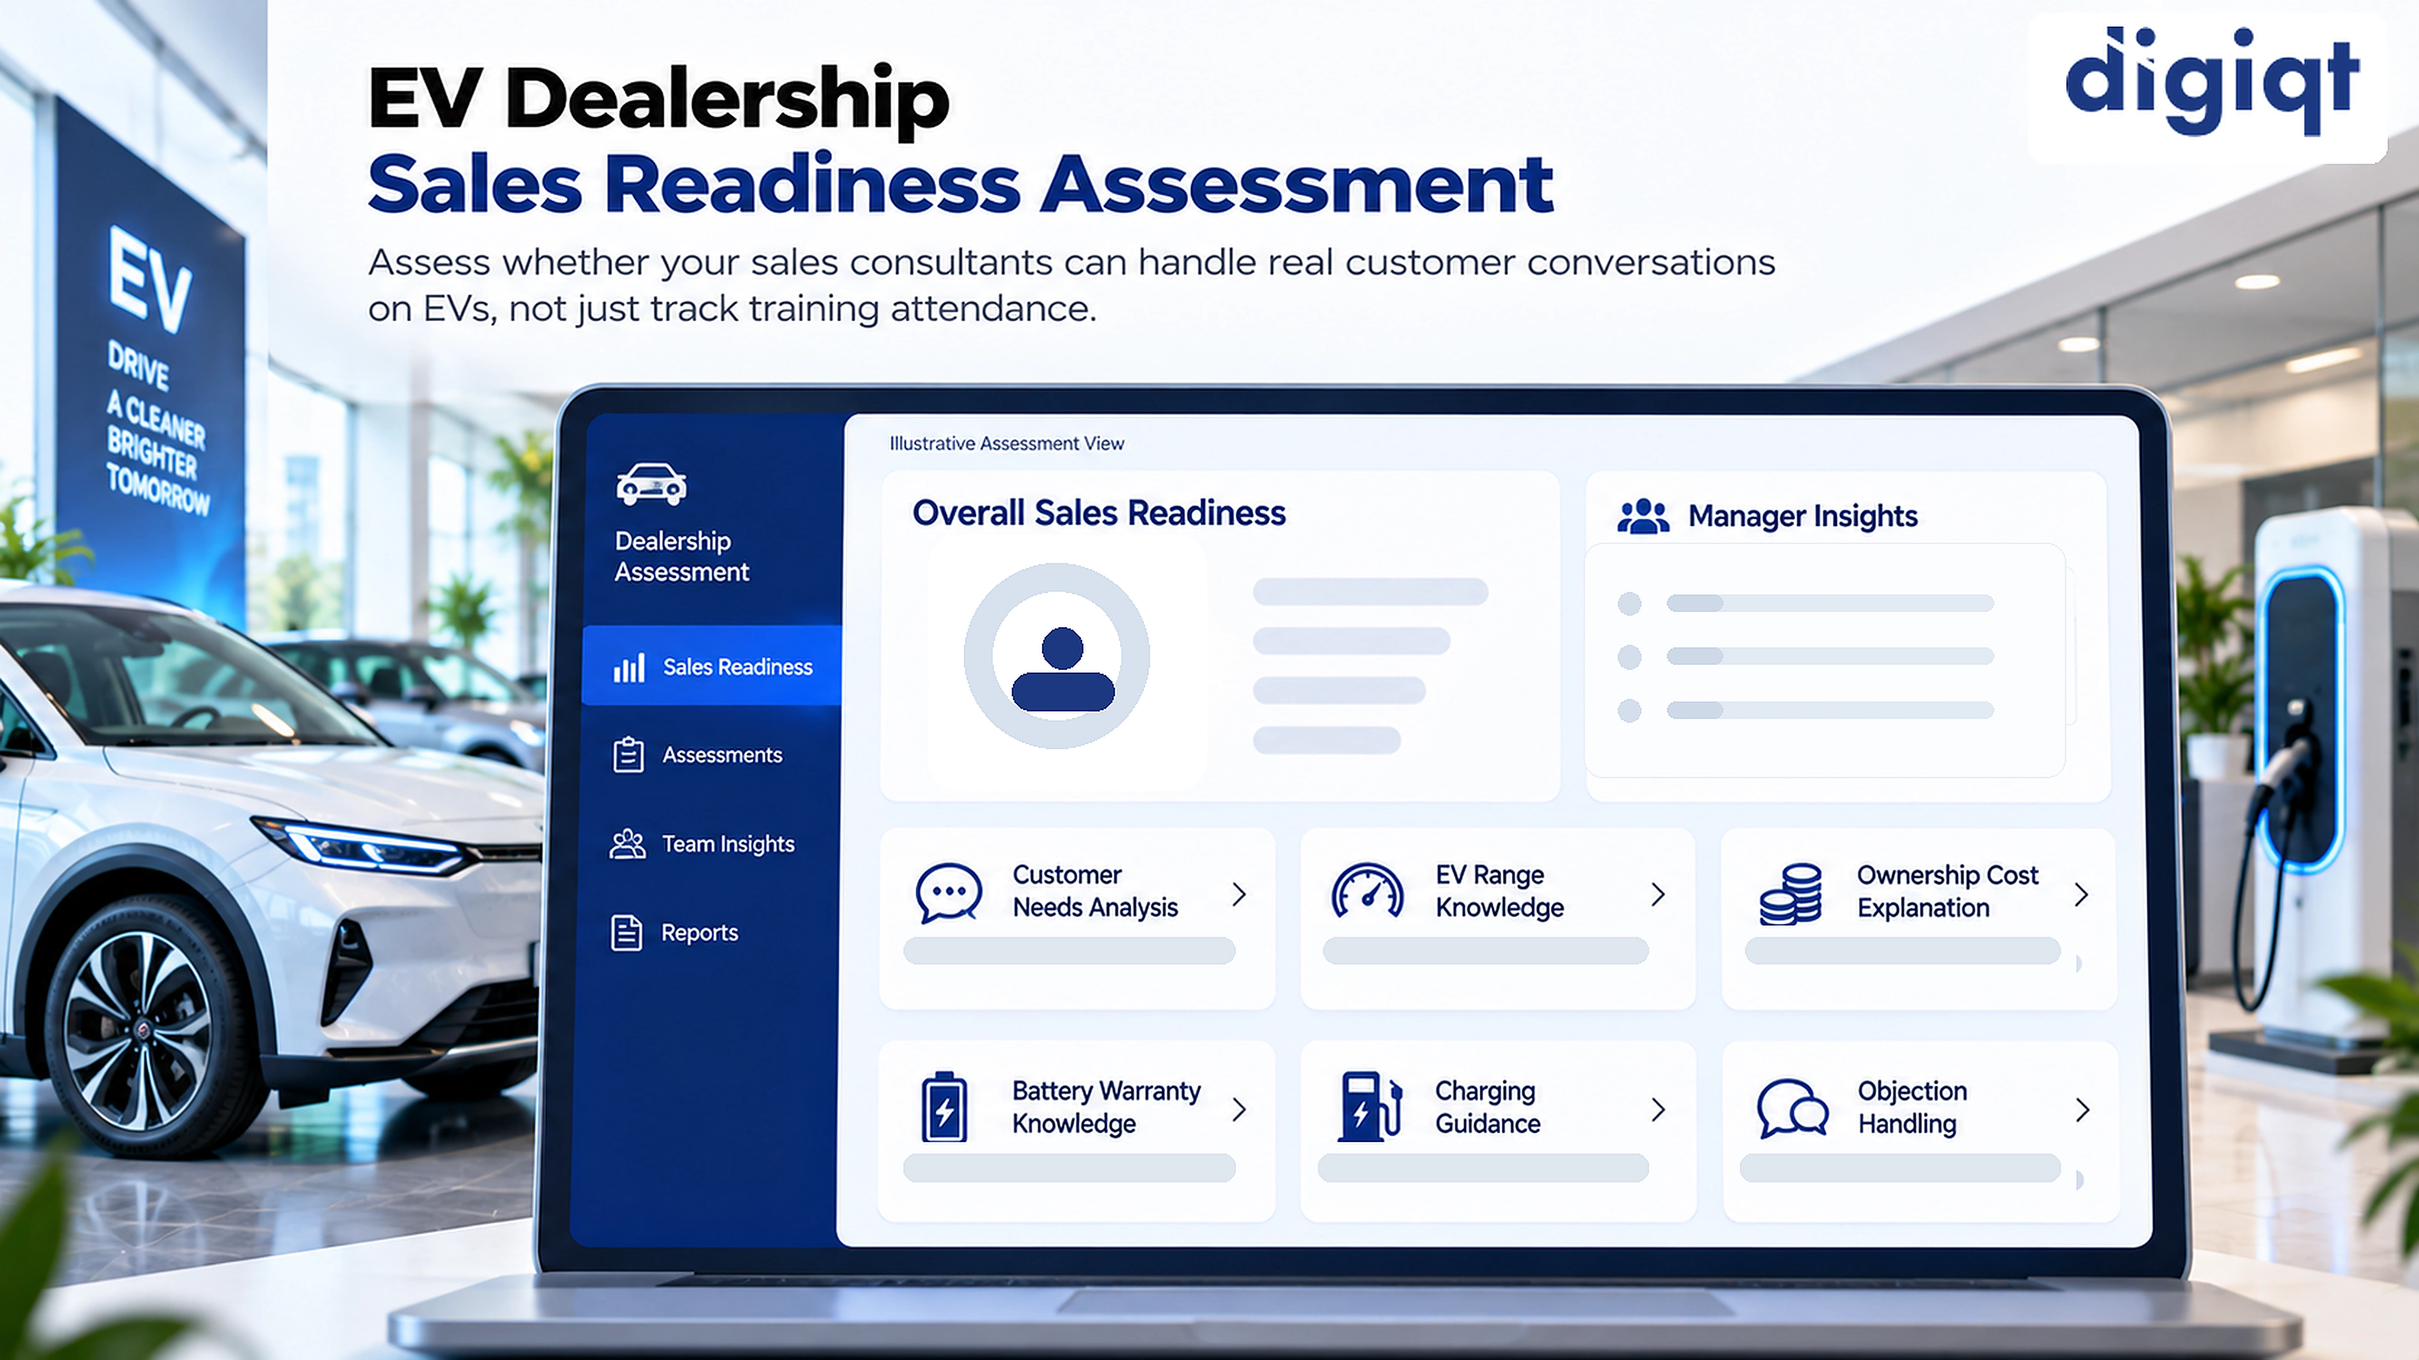Expand Battery Warranty Knowledge with its chevron
This screenshot has height=1360, width=2419.
[x=1240, y=1109]
